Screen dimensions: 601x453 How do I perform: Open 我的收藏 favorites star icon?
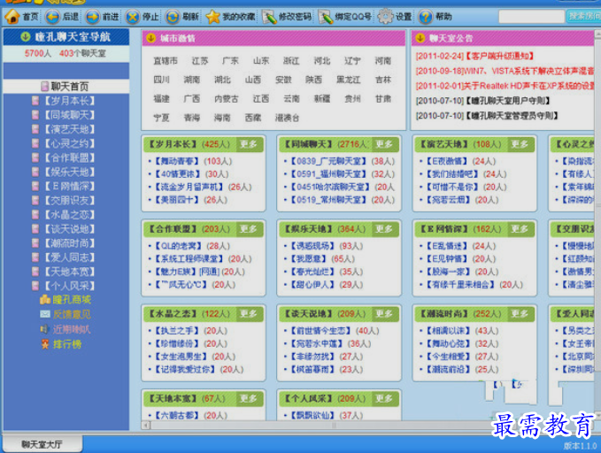212,17
